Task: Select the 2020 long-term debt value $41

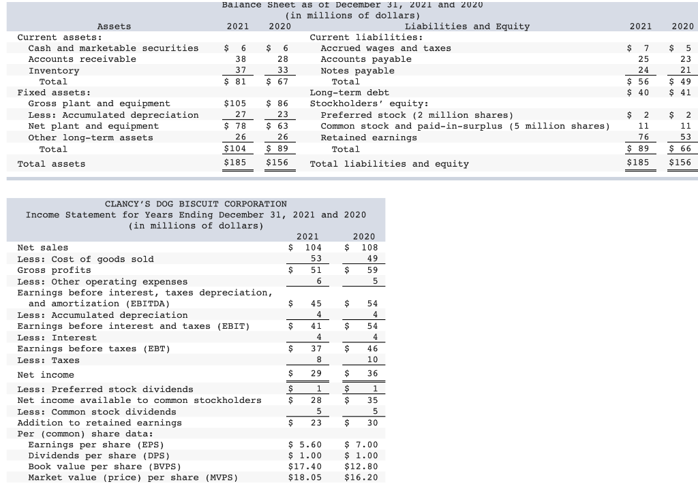Action: [x=680, y=93]
